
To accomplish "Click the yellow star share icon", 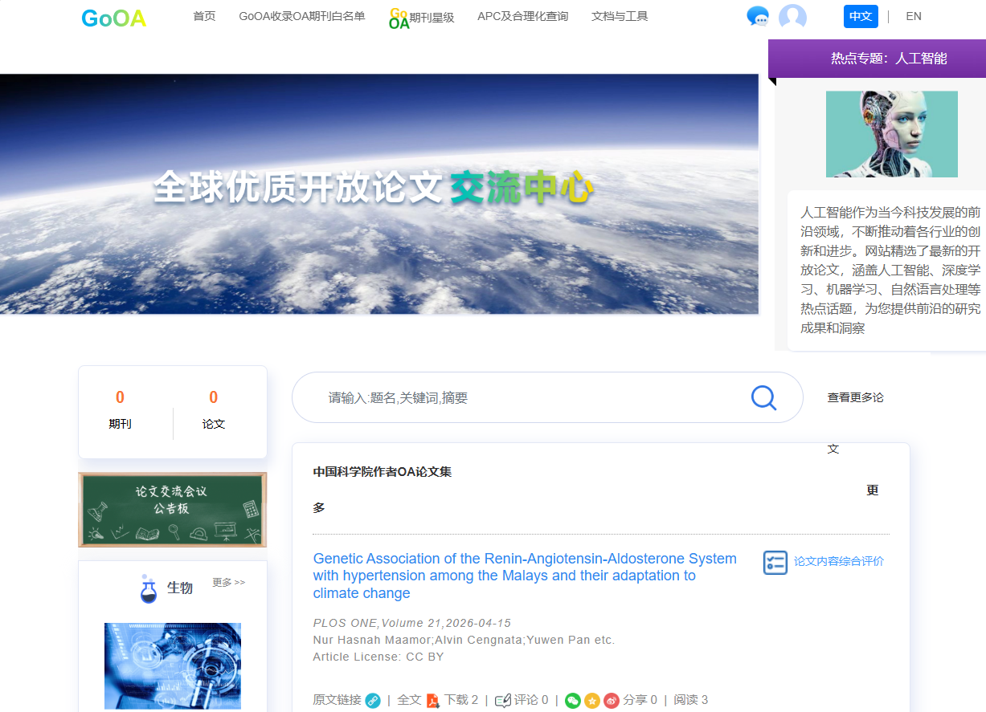I will [x=592, y=701].
